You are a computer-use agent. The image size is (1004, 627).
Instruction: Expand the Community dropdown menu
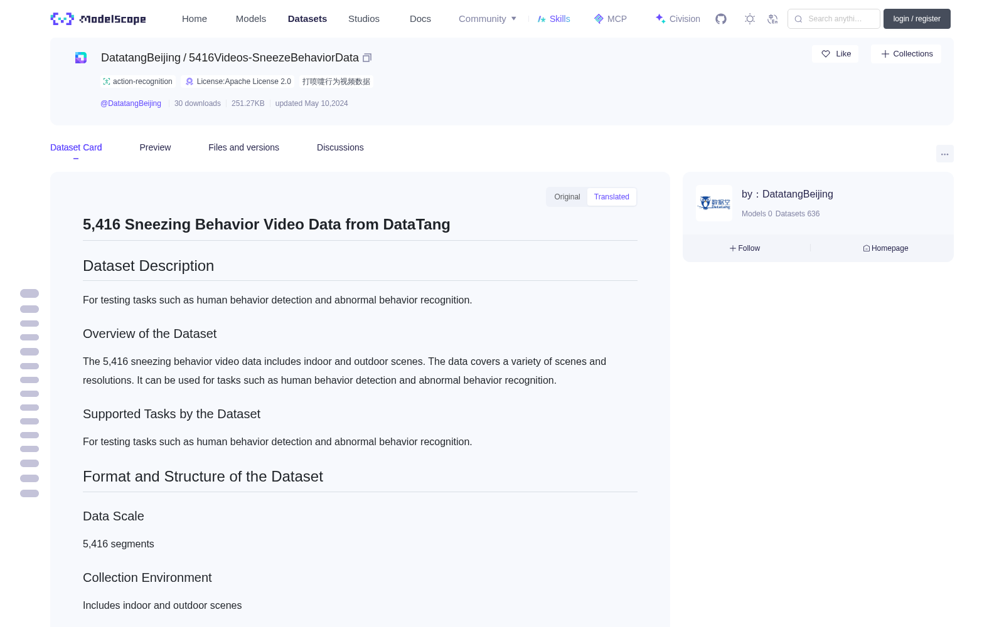(488, 19)
